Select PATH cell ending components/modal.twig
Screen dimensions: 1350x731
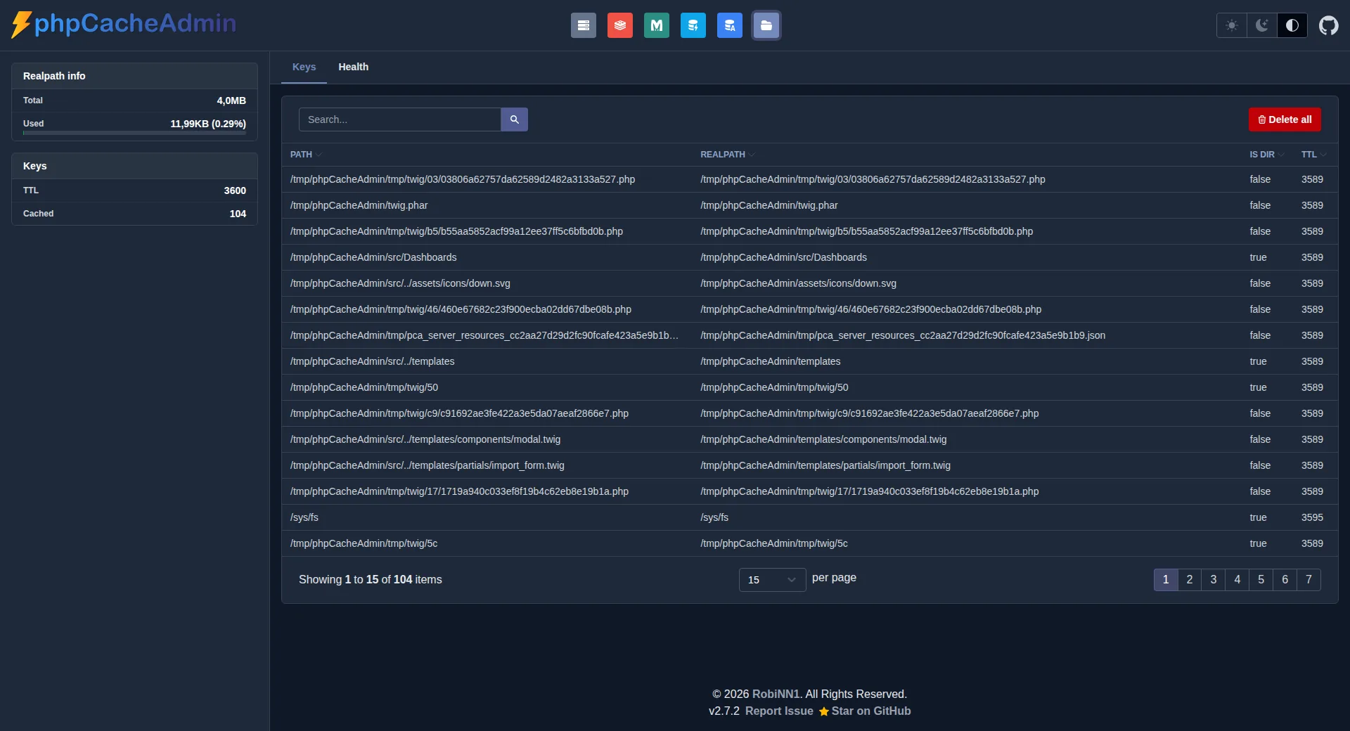click(425, 439)
